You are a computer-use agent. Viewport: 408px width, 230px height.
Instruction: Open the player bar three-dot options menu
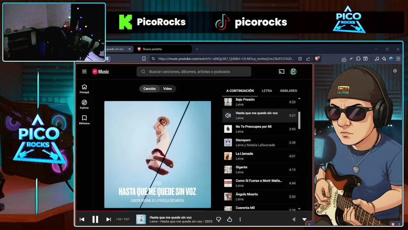point(240,219)
